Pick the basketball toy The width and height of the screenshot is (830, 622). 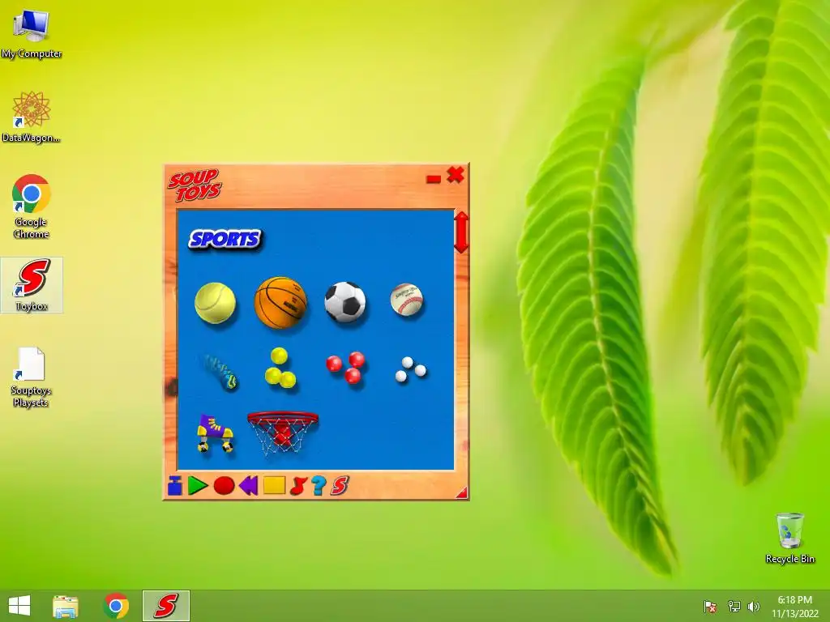coord(280,303)
